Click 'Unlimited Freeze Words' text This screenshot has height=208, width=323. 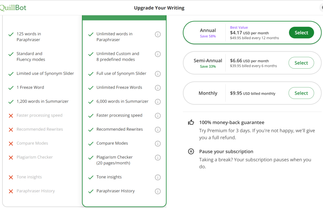coord(119,87)
